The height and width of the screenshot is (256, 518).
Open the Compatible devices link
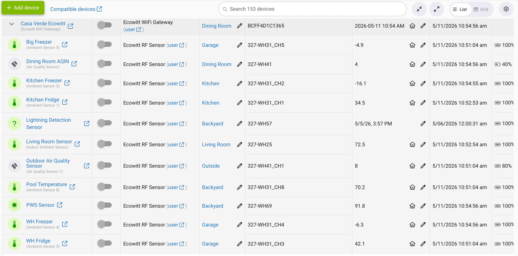pos(76,9)
